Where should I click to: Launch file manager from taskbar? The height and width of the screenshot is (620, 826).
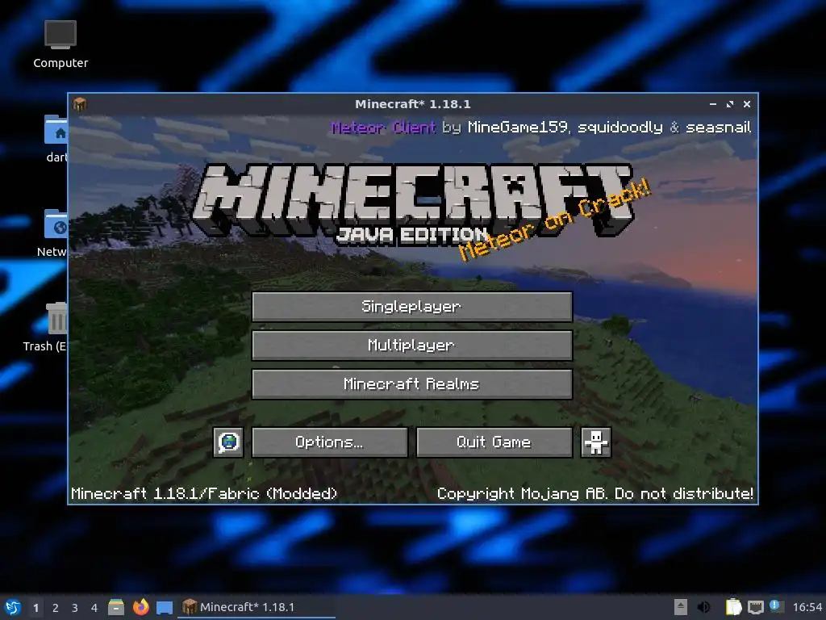(116, 607)
